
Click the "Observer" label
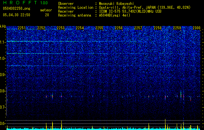point(66,4)
